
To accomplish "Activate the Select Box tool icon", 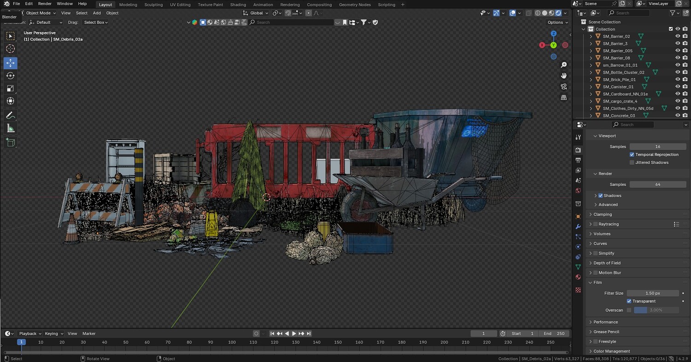I will click(x=11, y=36).
